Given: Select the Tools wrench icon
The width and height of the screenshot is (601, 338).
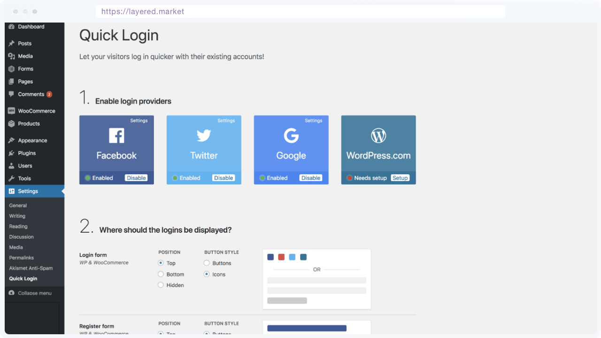Looking at the screenshot, I should pos(12,178).
